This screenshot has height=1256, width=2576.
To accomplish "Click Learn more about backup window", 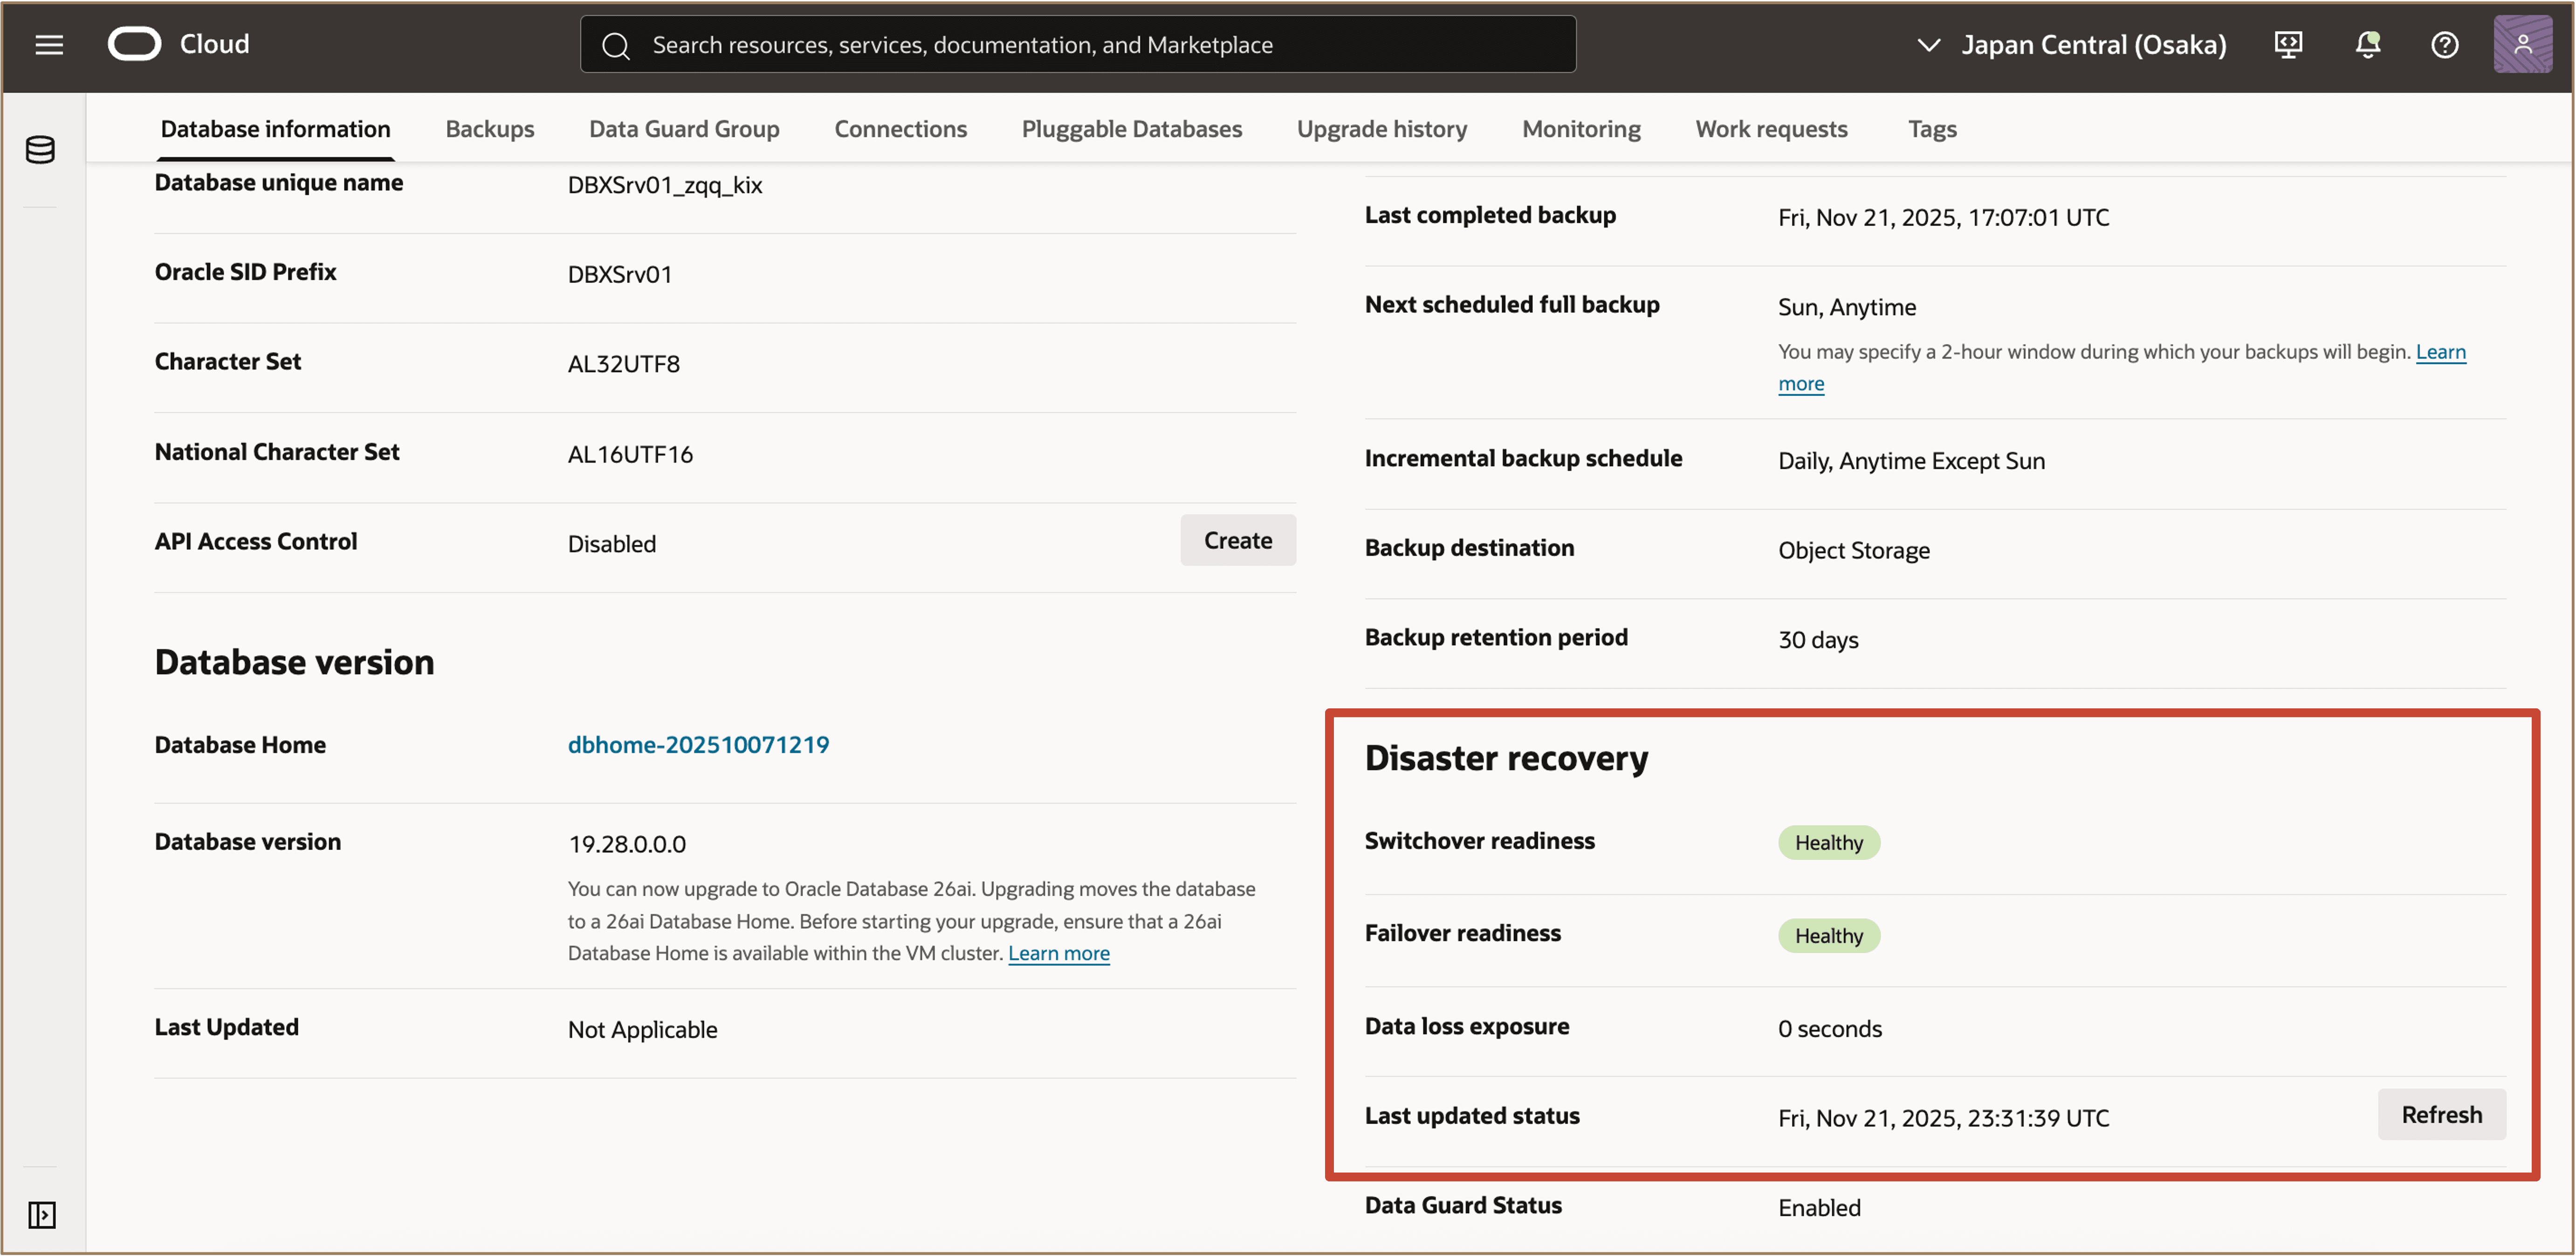I will 2440,352.
